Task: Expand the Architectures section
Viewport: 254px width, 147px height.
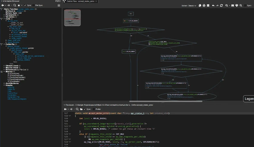Action: point(4,83)
